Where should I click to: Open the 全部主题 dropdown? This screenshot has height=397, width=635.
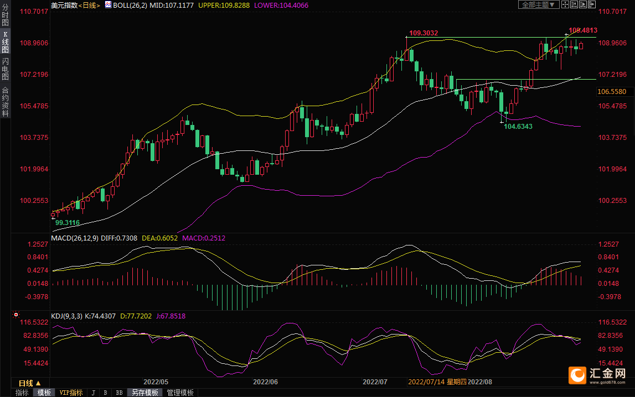pos(539,4)
